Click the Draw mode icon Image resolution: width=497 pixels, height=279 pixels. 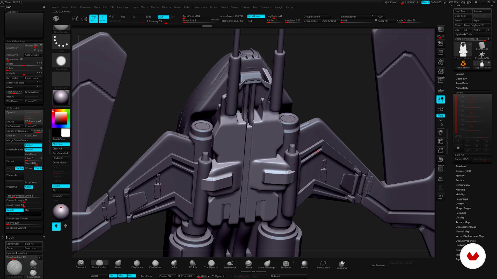[103, 19]
